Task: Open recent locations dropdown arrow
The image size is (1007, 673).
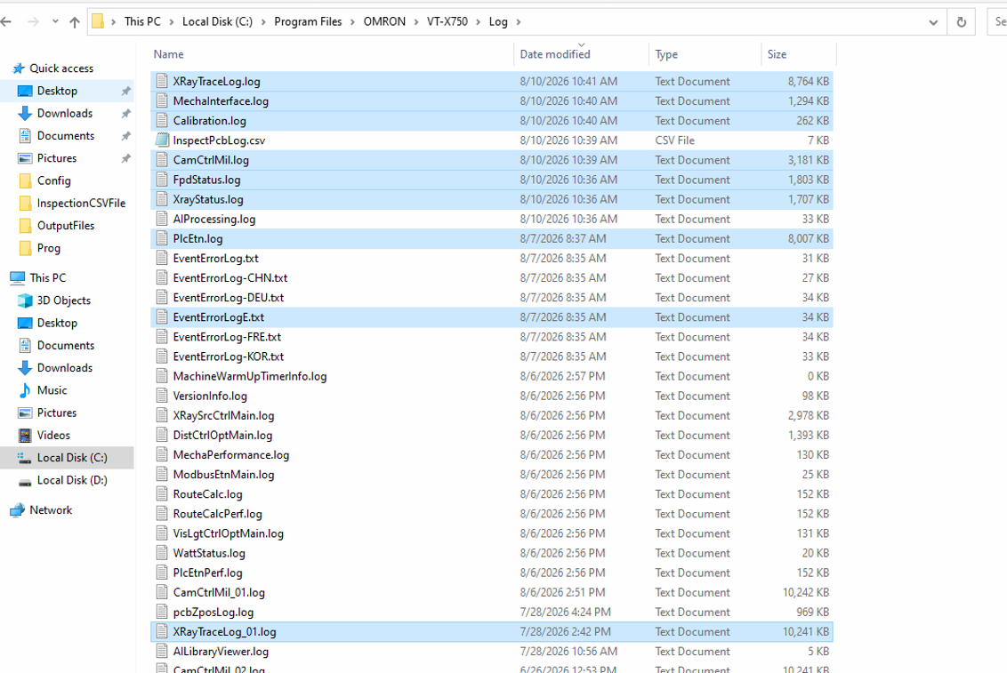Action: 55,22
